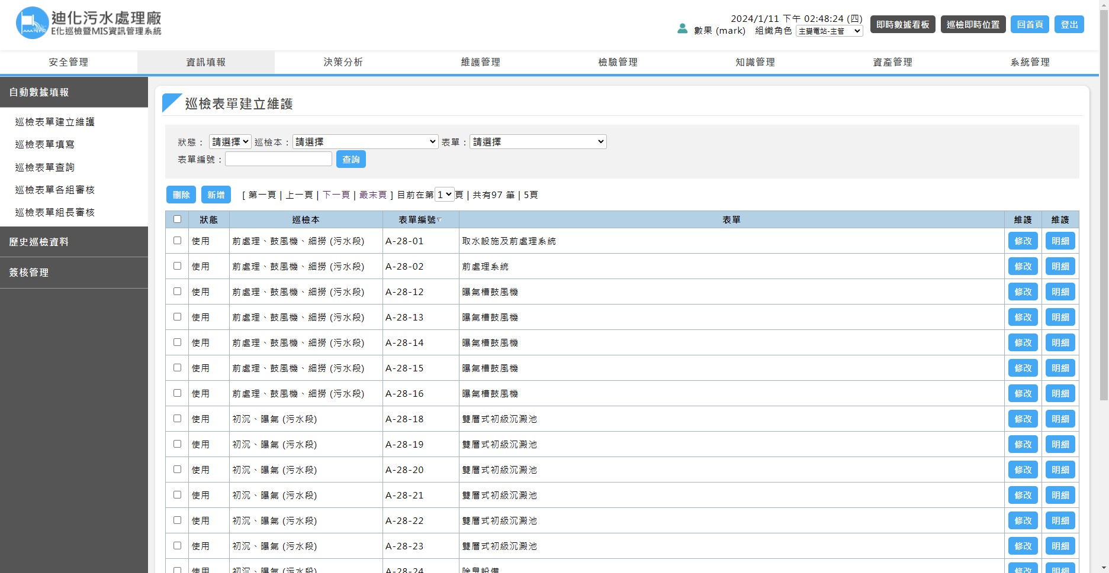Click the 狀態 column header
This screenshot has height=573, width=1109.
208,220
